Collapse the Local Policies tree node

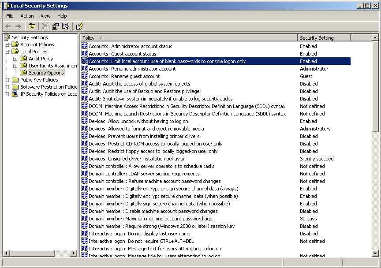(7, 52)
